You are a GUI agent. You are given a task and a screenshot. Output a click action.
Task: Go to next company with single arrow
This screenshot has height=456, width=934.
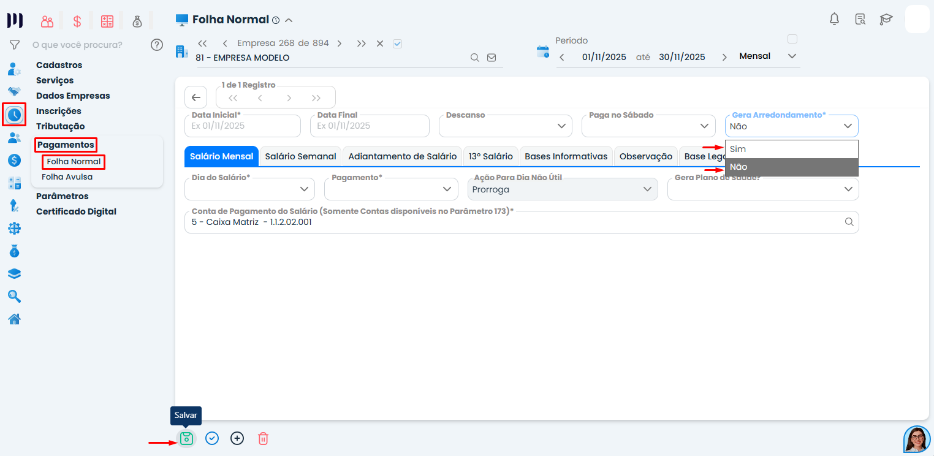click(340, 44)
